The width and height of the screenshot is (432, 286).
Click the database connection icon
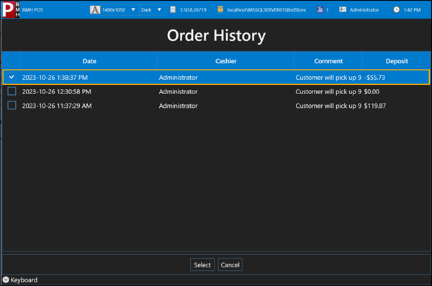[x=220, y=9]
